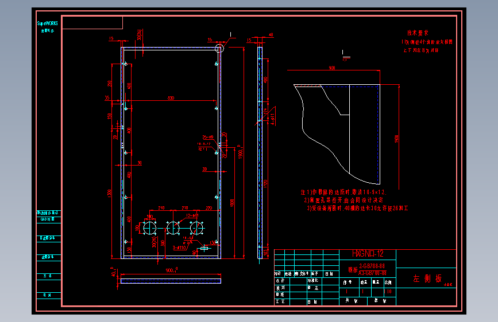This screenshot has width=498, height=322.
Task: Click the large red title 左侧板
Action: point(427,278)
